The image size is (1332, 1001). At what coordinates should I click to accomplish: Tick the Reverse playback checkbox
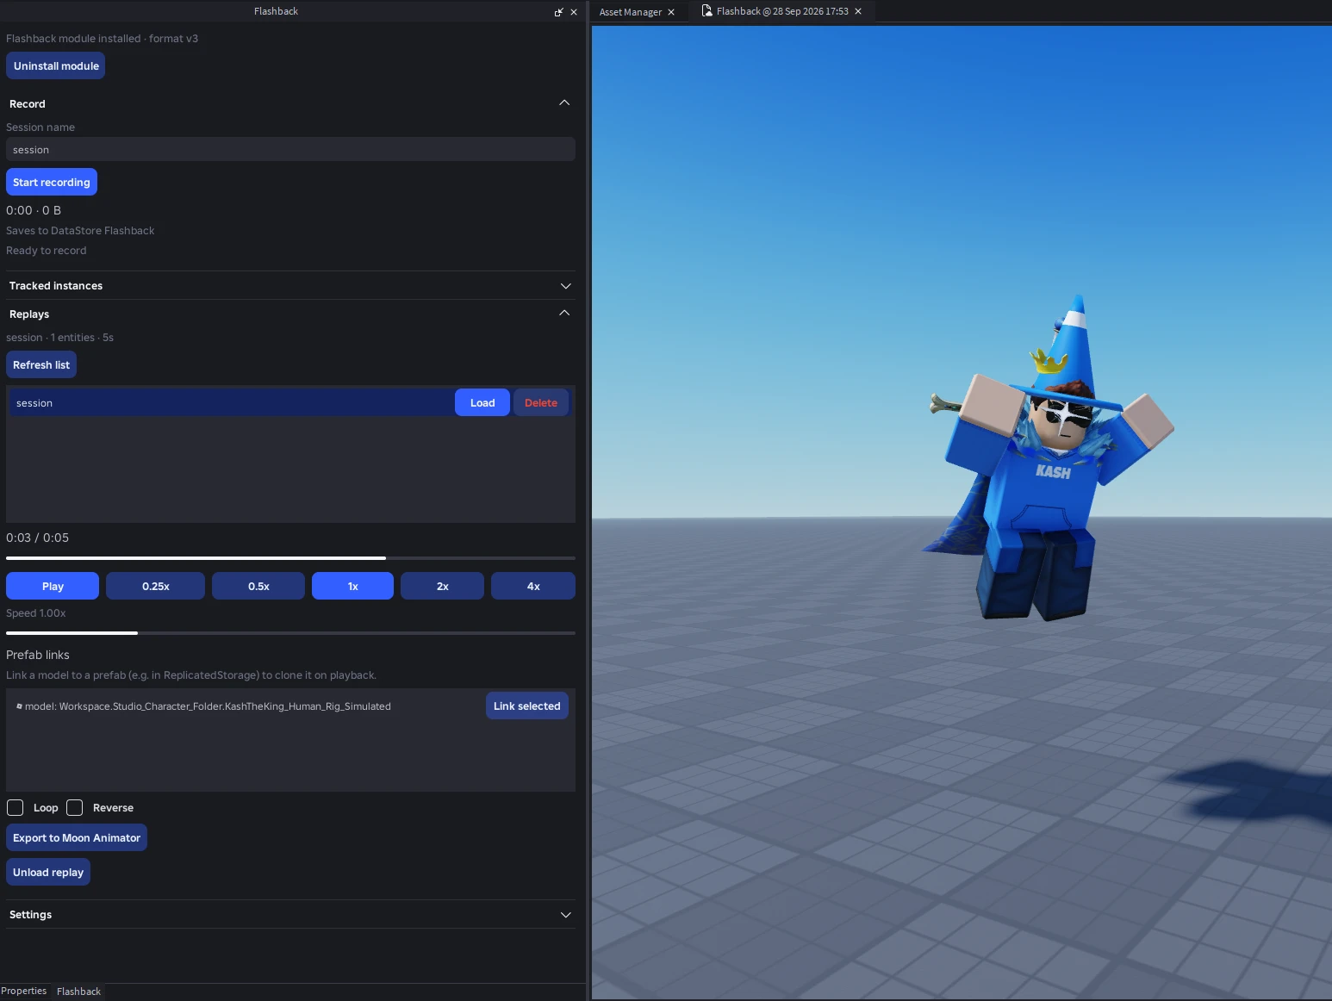(x=75, y=807)
